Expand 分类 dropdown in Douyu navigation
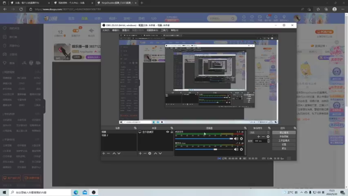Screen dimensions: 348x196 tap(98, 18)
